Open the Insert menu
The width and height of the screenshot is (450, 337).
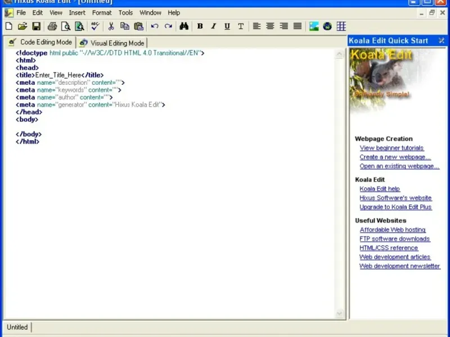(x=77, y=12)
